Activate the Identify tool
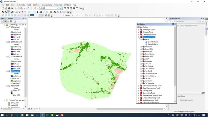Screen dimensions: 208x117 [x=41, y=12]
